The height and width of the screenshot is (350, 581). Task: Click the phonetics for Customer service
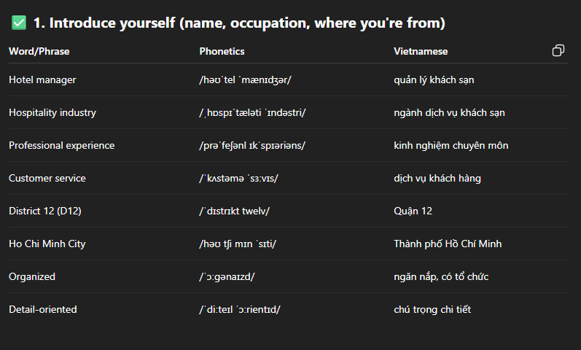coord(238,178)
